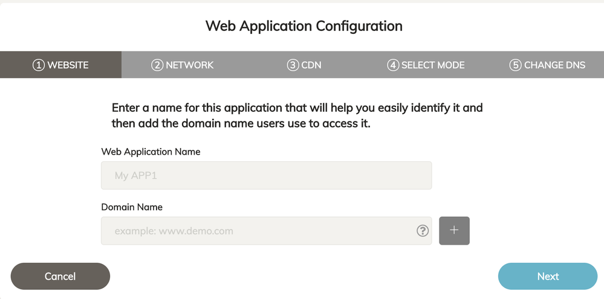Screen dimensions: 604x299
Task: Click the "Domain Name" field label
Action: (132, 207)
